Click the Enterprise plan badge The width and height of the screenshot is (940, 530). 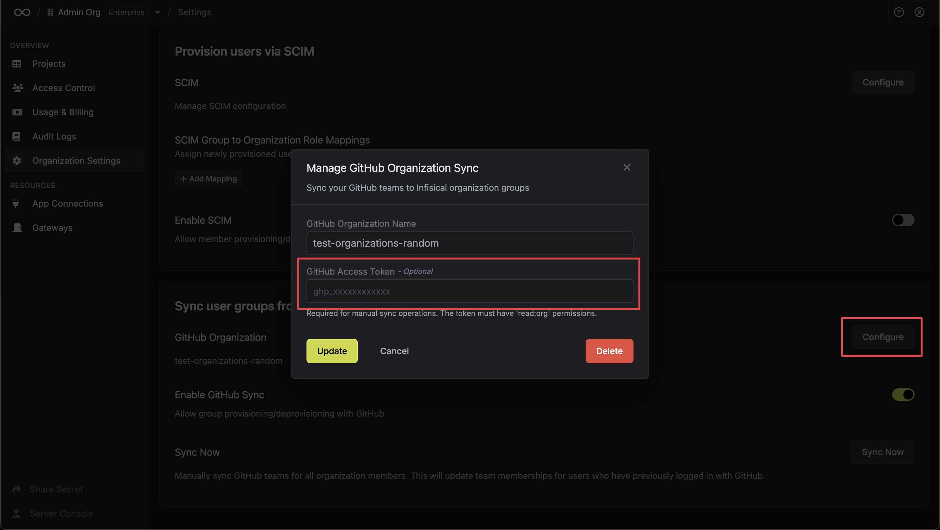pyautogui.click(x=126, y=12)
